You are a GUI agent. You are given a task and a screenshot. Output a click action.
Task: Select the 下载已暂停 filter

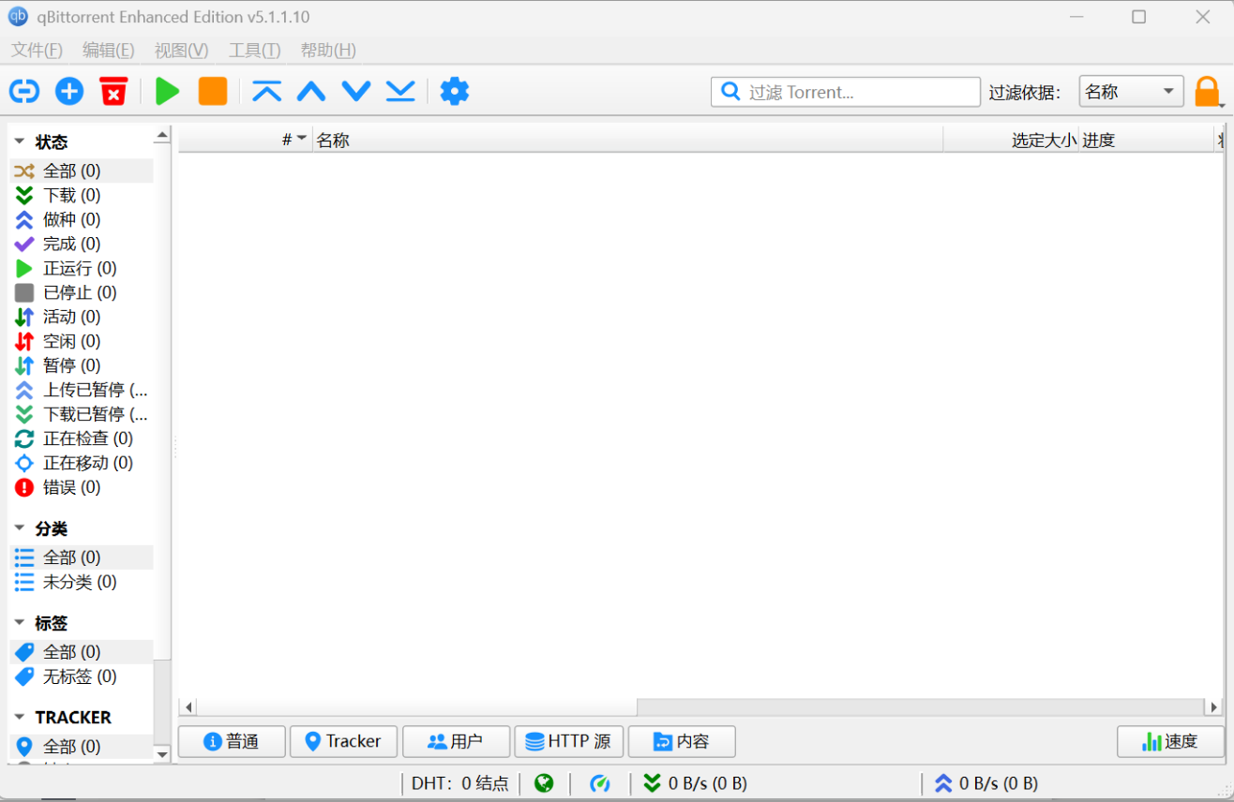point(82,414)
